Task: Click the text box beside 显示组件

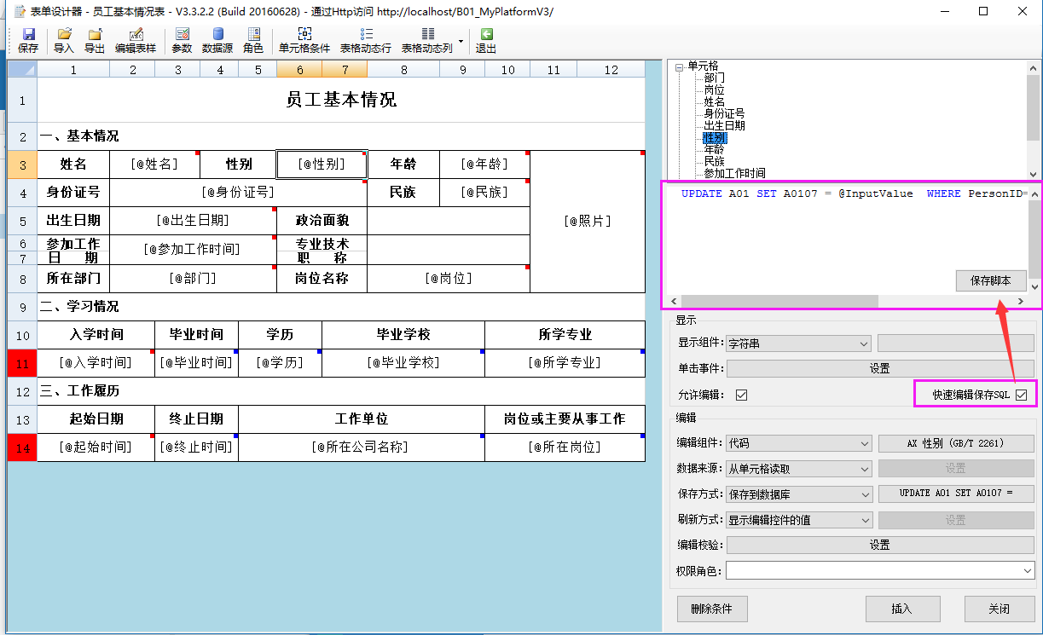Action: pyautogui.click(x=955, y=343)
